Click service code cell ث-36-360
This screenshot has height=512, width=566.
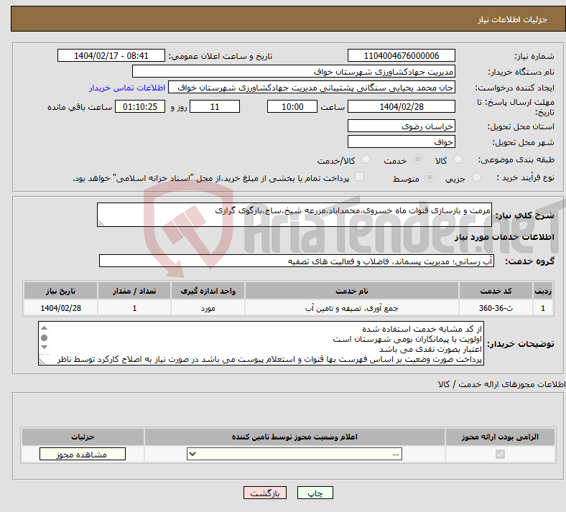click(x=496, y=308)
